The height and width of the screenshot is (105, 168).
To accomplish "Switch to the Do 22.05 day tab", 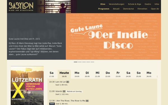I will click(108, 74).
